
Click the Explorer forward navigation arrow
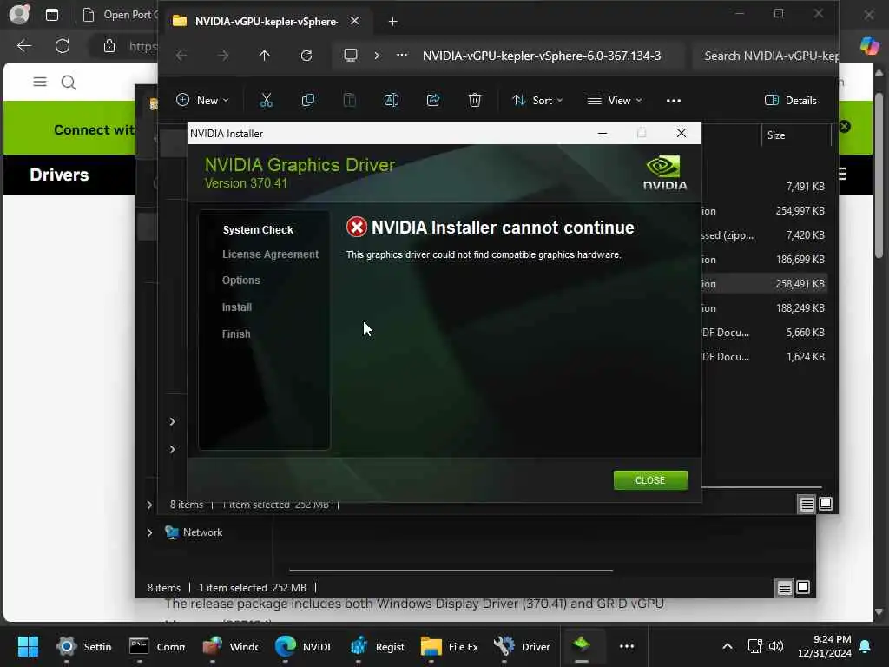coord(223,56)
